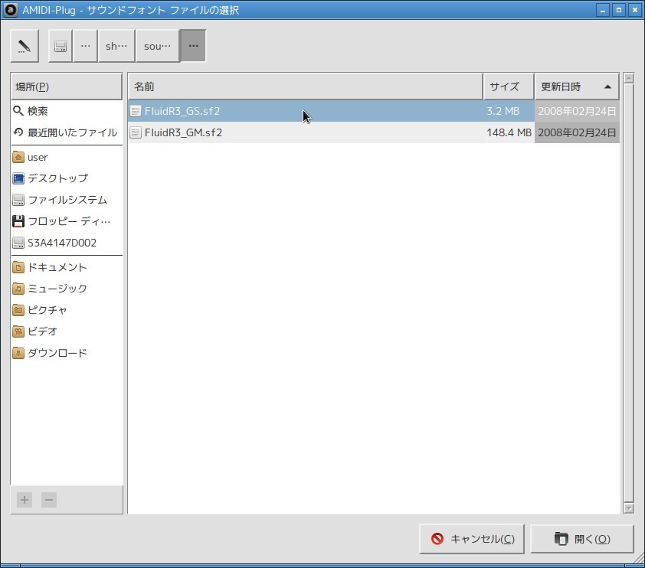
Task: Open 最近開いたファイル recent files
Action: [x=66, y=132]
